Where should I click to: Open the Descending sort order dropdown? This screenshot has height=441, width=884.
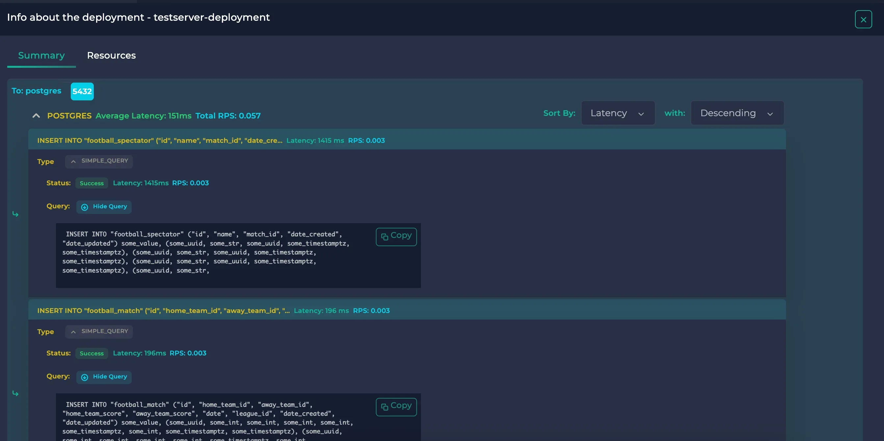(737, 113)
